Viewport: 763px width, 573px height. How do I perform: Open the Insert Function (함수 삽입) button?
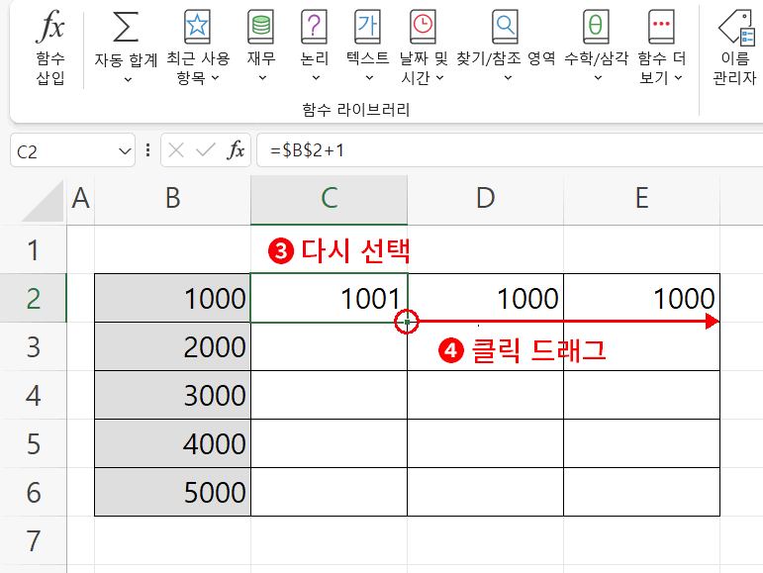(x=50, y=48)
